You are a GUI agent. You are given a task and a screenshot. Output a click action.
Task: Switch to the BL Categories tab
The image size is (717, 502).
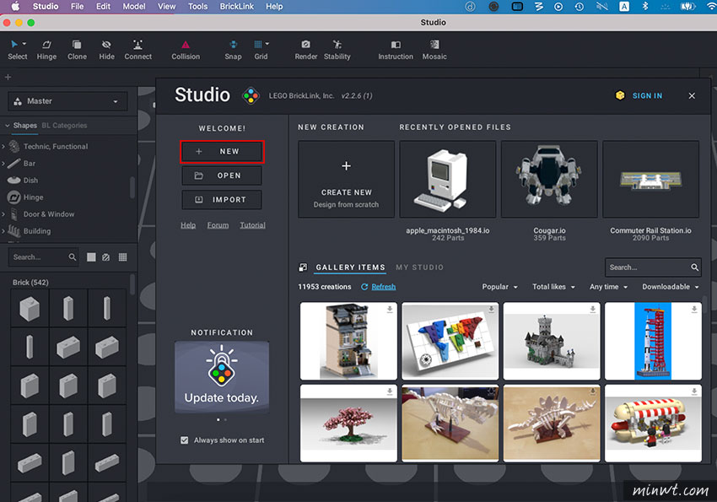[x=64, y=125]
